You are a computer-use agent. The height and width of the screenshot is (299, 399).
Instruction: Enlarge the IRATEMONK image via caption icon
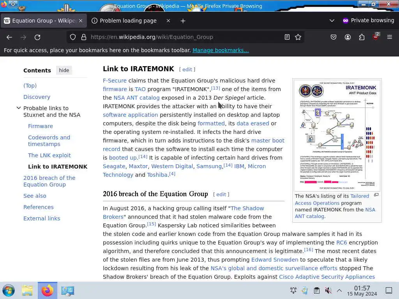(x=376, y=195)
